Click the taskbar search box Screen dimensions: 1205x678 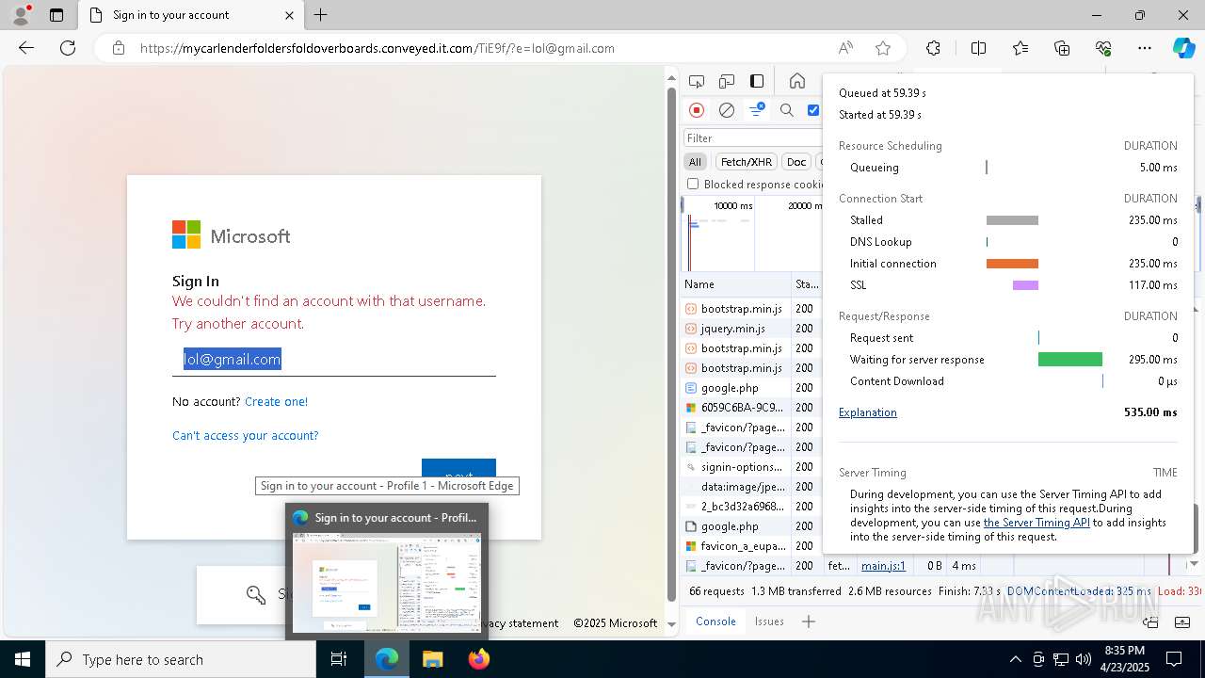coord(181,659)
